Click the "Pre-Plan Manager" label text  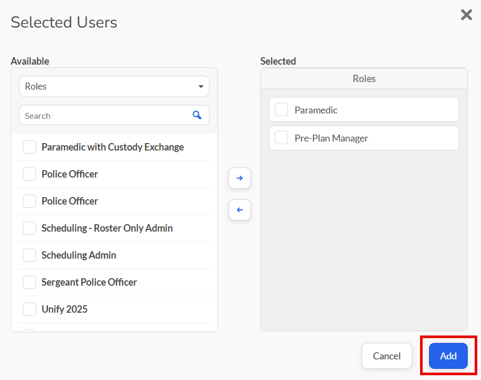point(331,138)
